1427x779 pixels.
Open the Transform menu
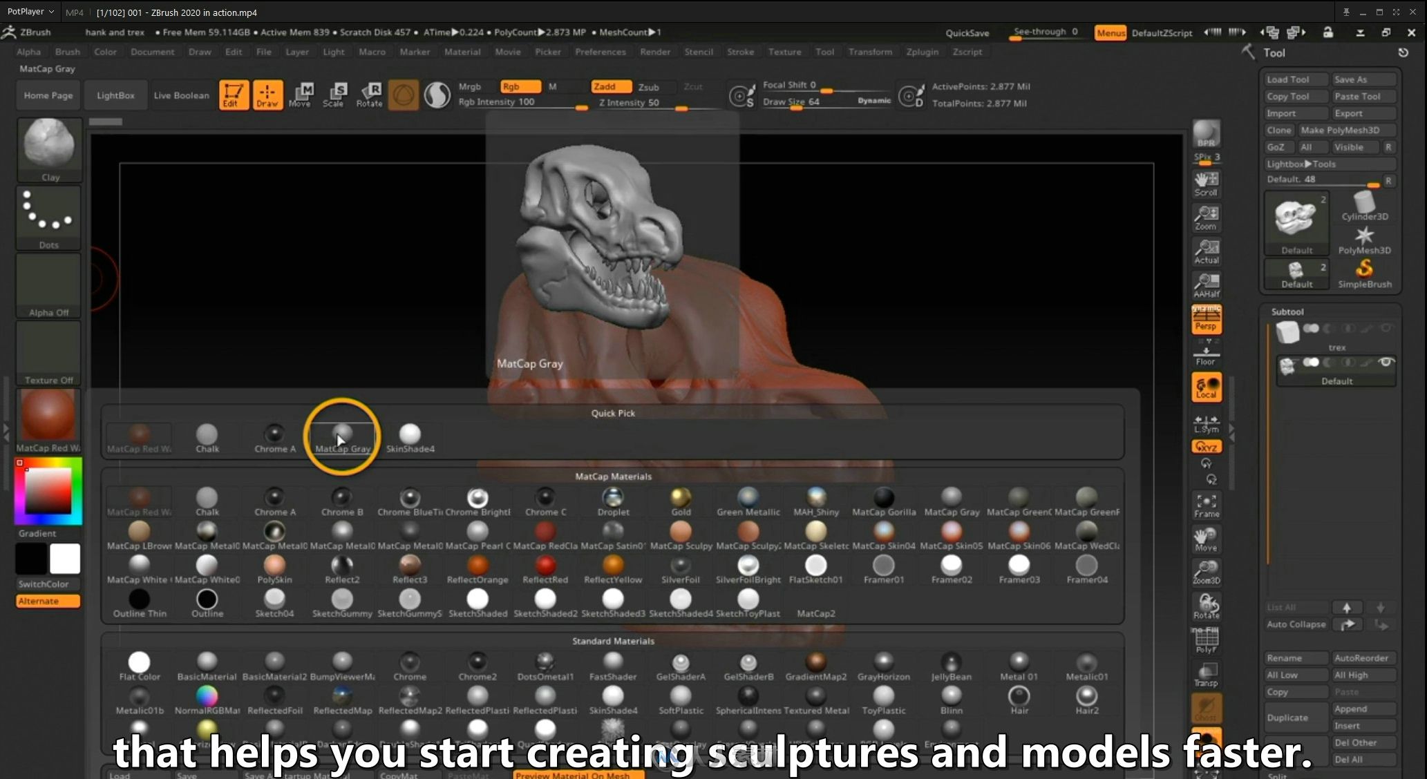[x=869, y=52]
